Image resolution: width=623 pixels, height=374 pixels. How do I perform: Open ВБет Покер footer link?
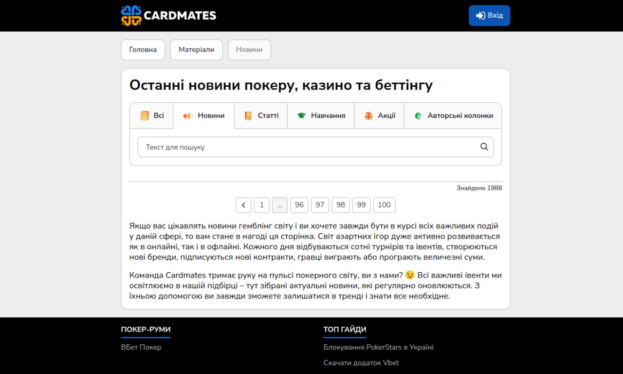[141, 347]
